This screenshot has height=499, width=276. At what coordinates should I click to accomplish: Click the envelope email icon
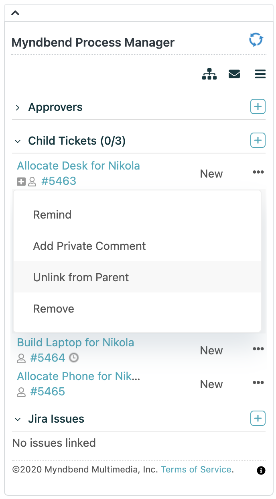(234, 74)
